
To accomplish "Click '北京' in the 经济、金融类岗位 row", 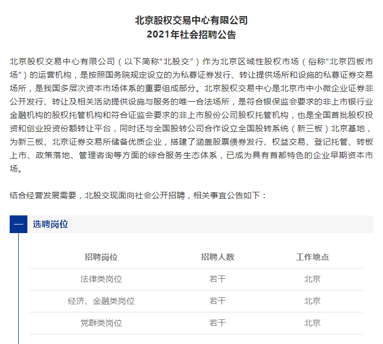I will coord(312,301).
